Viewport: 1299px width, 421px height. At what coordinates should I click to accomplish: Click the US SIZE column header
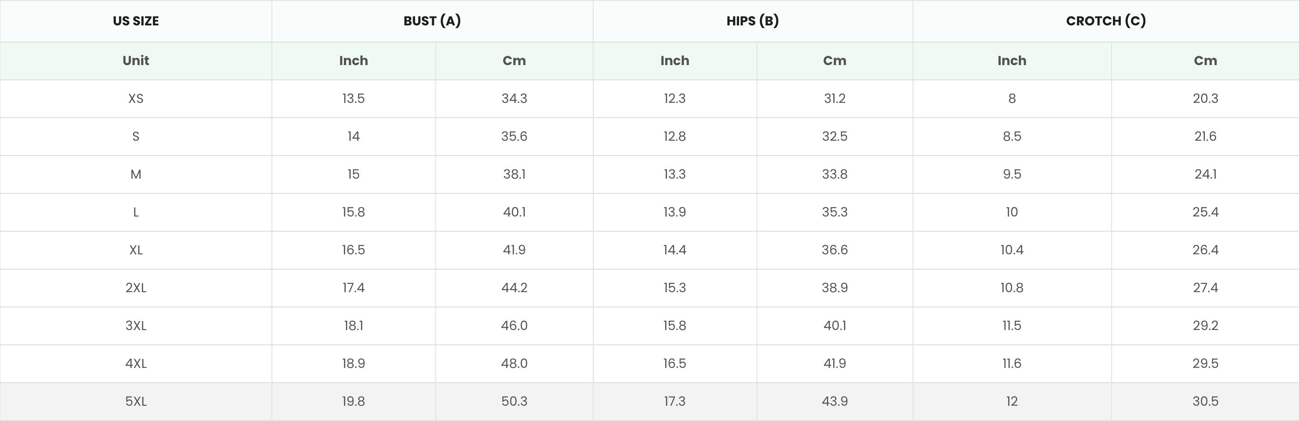136,21
